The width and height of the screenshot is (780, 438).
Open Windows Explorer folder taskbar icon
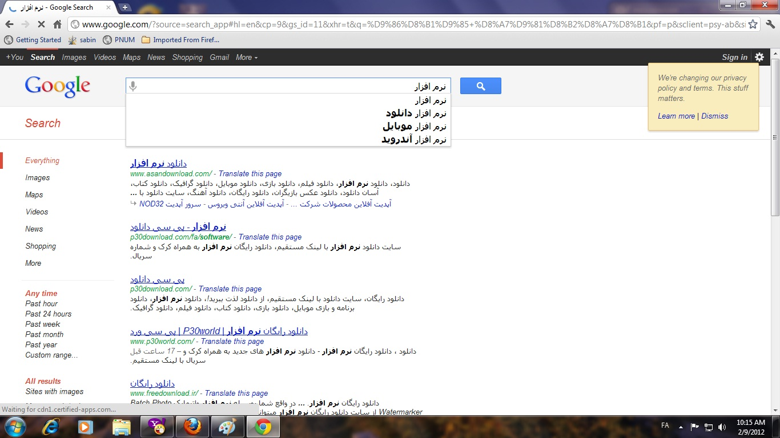tap(122, 427)
